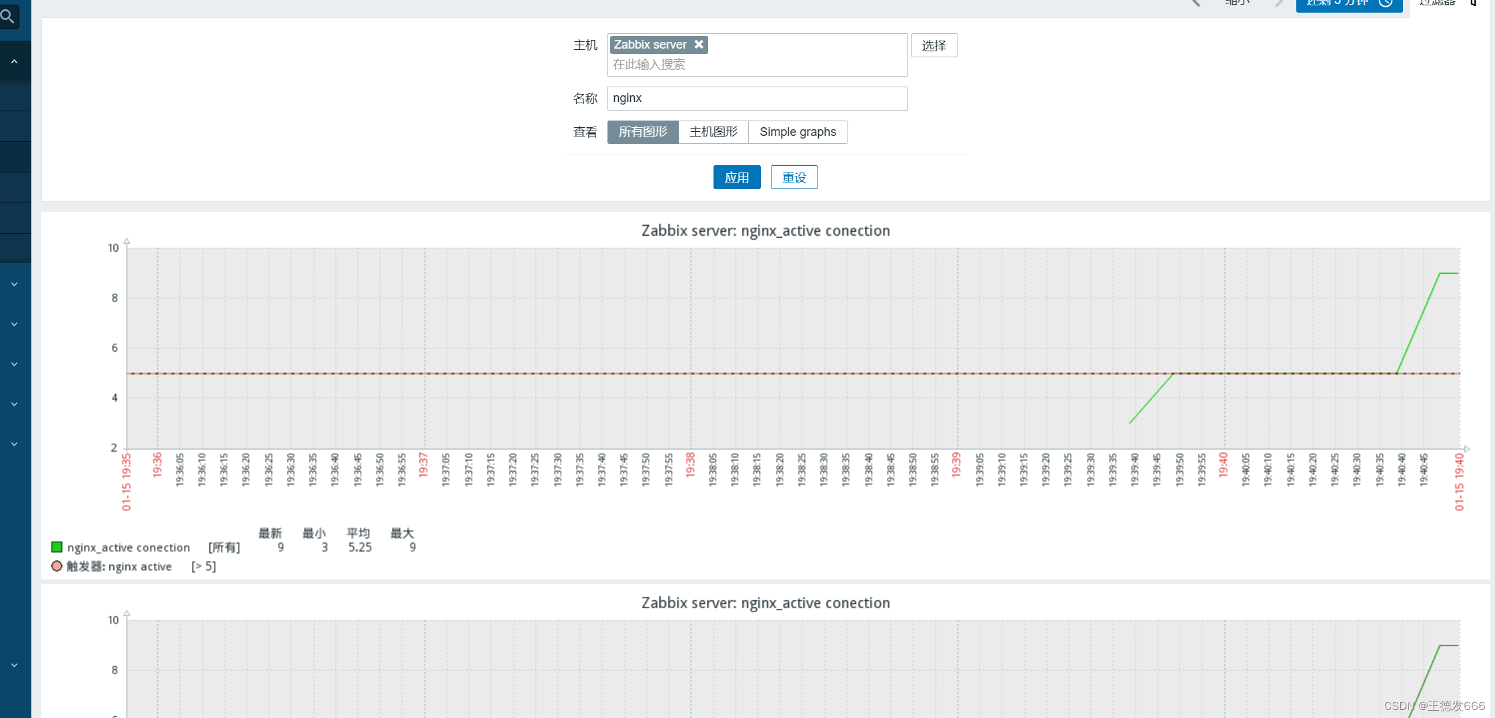Click the first graph's title text

tap(766, 230)
